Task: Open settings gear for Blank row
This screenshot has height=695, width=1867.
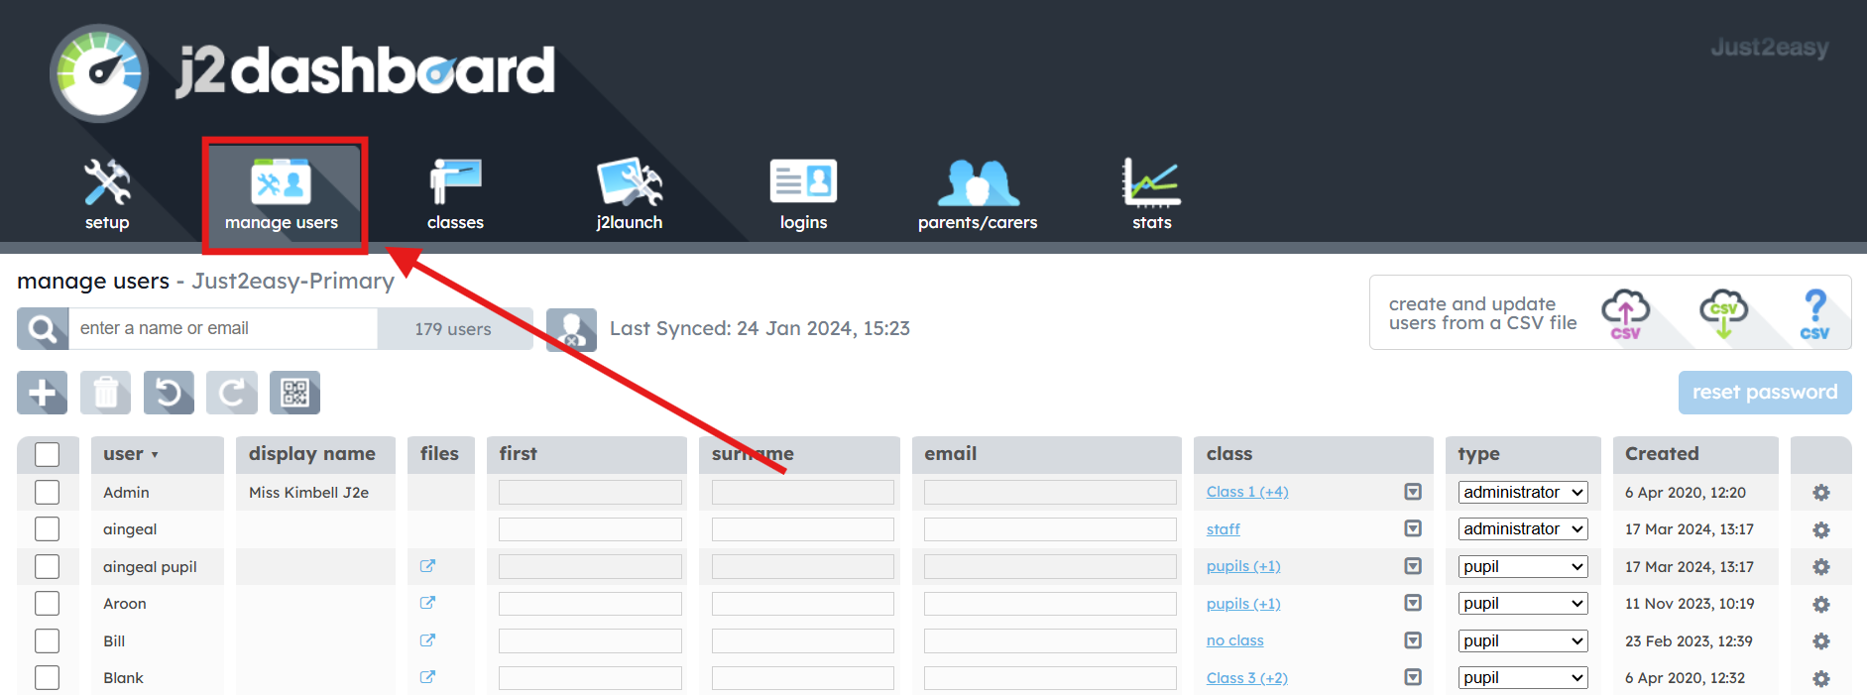Action: 1821,678
